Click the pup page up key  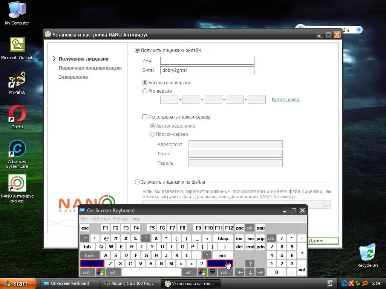pos(260,238)
